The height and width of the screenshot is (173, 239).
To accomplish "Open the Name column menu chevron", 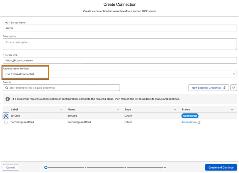I will (118, 110).
